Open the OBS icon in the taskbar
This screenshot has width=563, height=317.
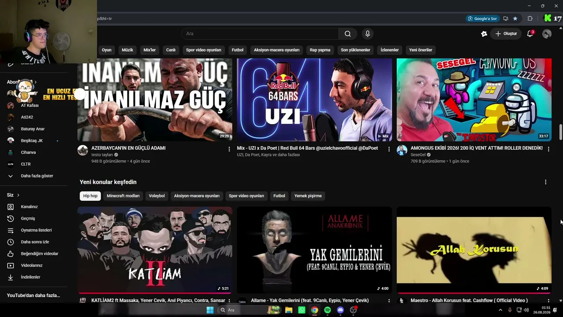tap(353, 310)
